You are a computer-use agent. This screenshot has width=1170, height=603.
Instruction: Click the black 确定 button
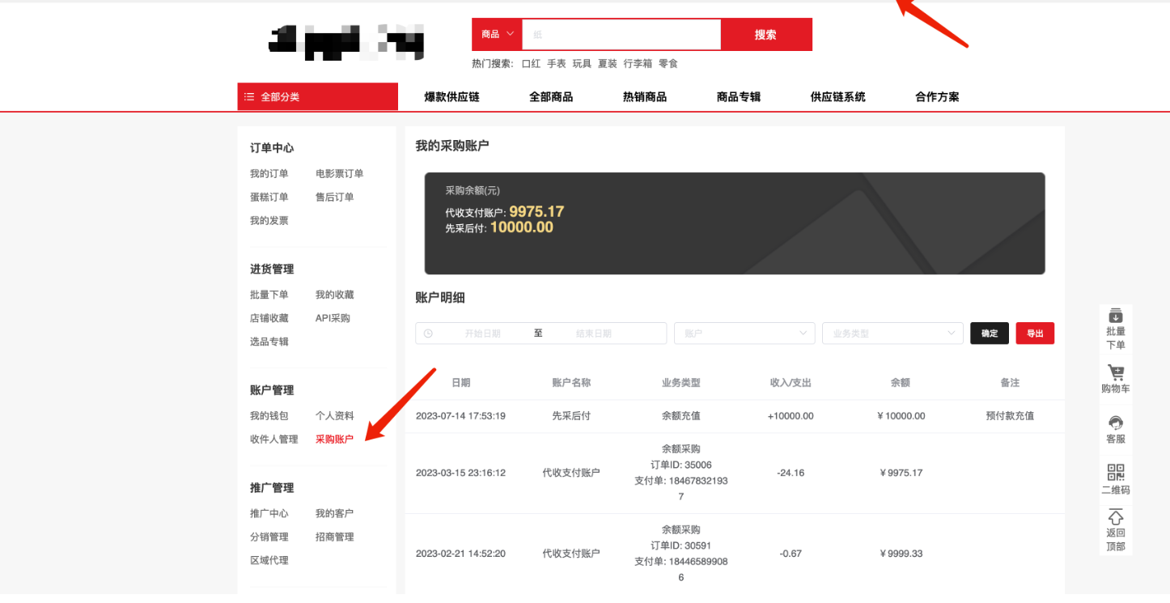pos(989,333)
